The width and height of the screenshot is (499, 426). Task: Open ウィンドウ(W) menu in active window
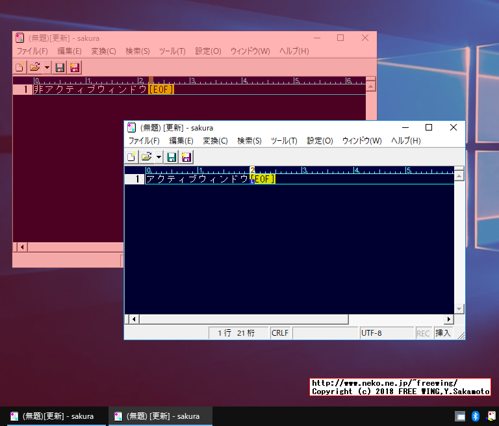tap(362, 141)
